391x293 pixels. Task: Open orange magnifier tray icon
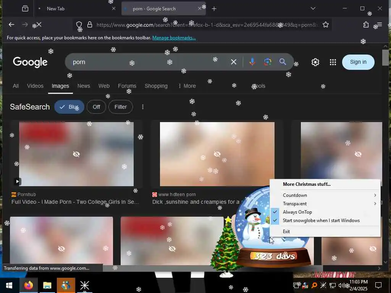point(314,285)
